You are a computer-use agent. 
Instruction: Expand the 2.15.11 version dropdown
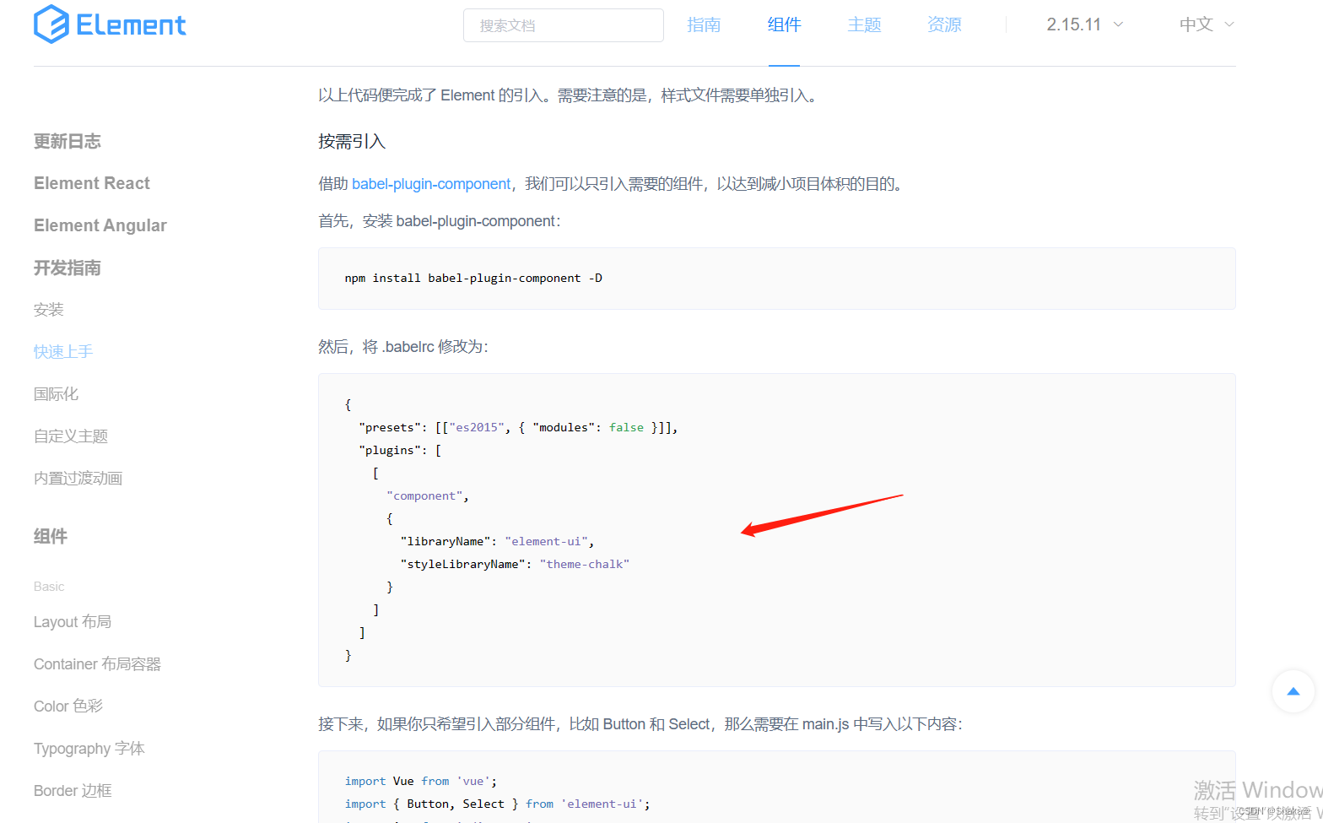[1085, 24]
